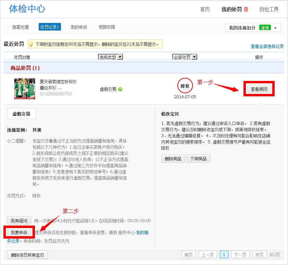The width and height of the screenshot is (288, 265).
Task: Select the 受限权限 tab
Action: (x=107, y=27)
